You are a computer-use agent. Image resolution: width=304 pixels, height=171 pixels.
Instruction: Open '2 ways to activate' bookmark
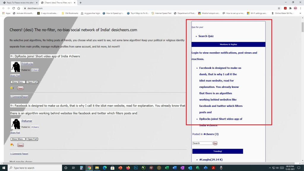[x=47, y=13]
